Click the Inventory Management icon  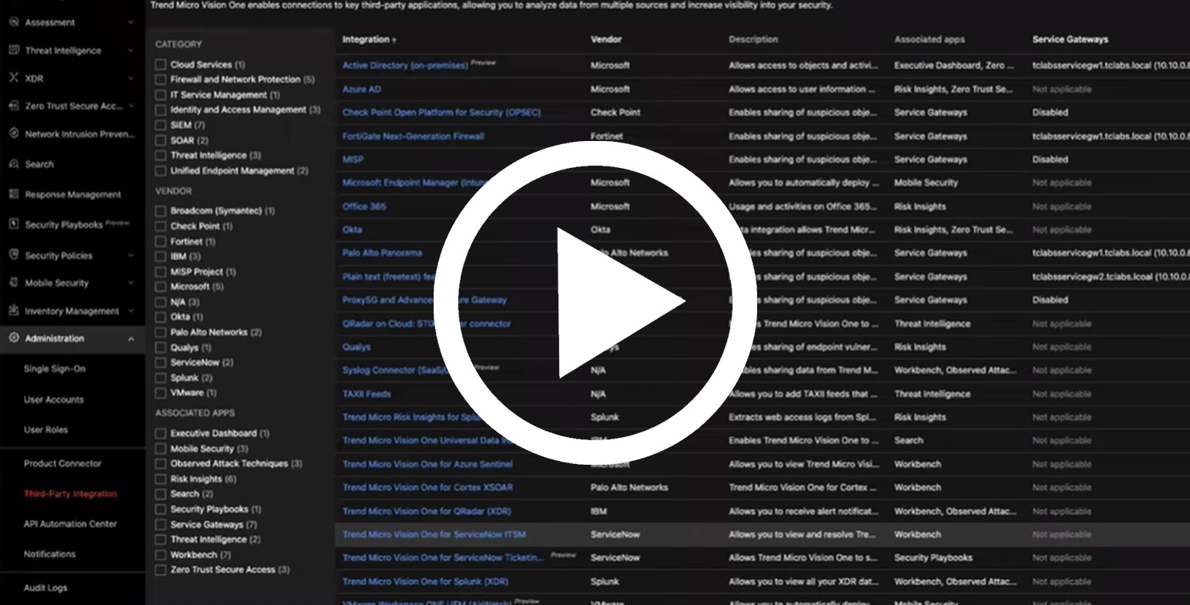[14, 311]
